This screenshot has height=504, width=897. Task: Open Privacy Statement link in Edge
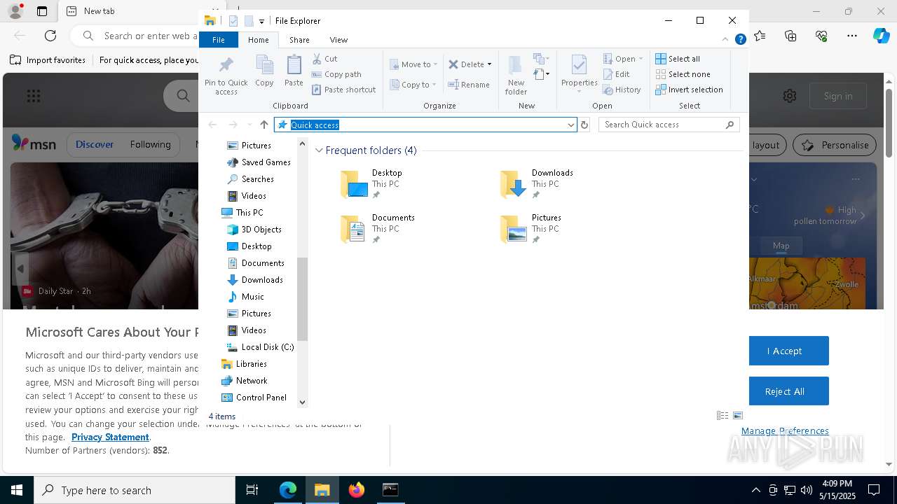click(110, 437)
